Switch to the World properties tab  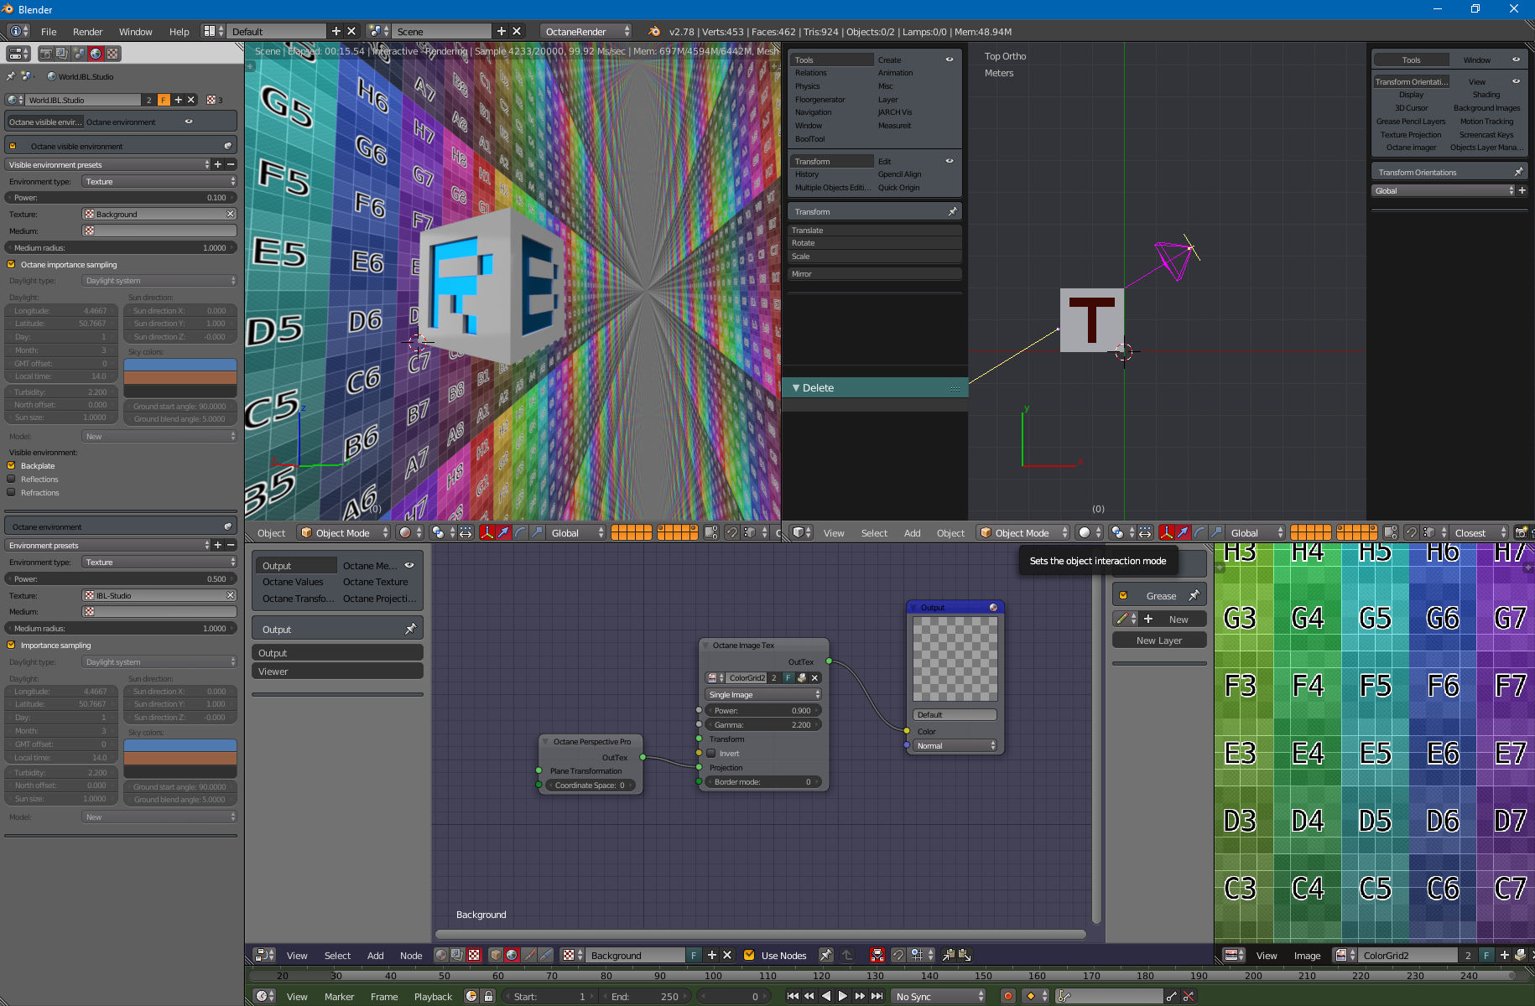[96, 54]
